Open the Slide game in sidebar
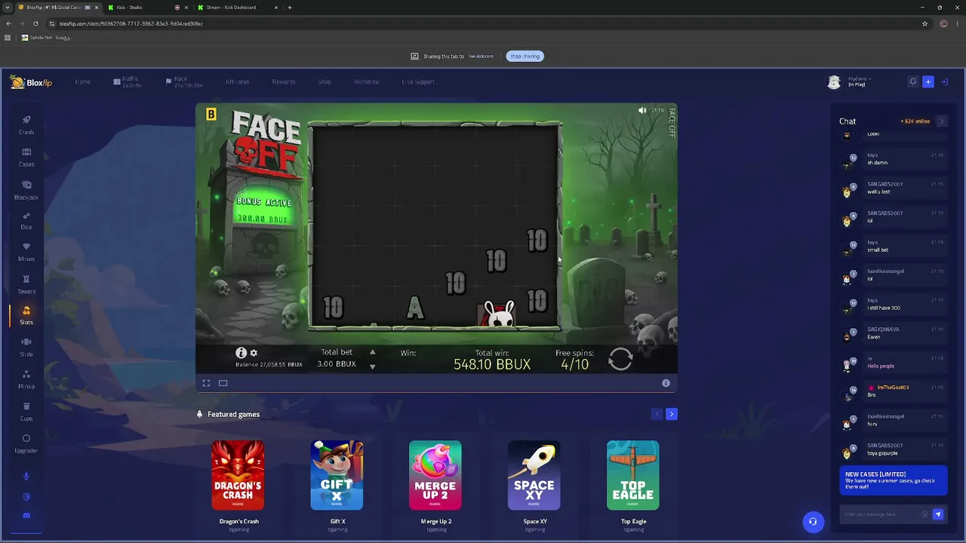Image resolution: width=966 pixels, height=543 pixels. (x=26, y=348)
